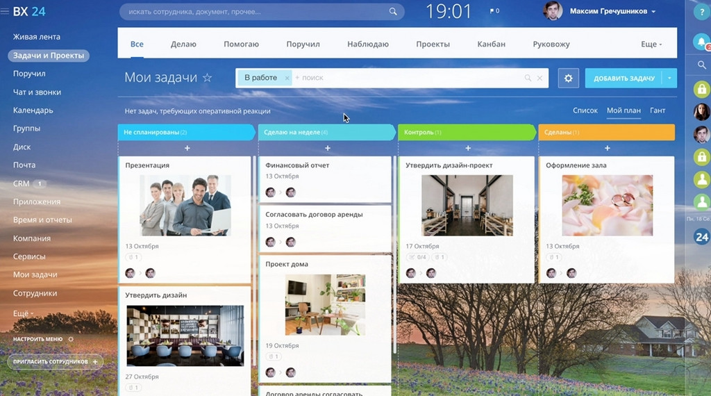Click the comment counter on Оформление зала card
The height and width of the screenshot is (396, 711).
[554, 257]
